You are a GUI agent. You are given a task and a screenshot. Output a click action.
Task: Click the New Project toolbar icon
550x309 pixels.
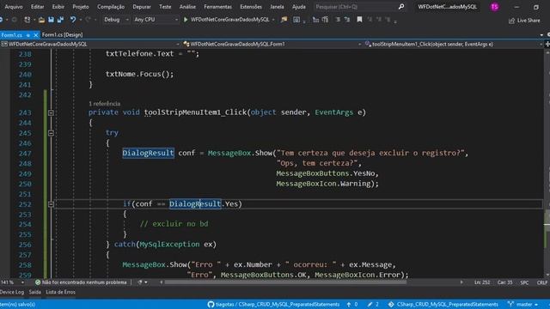[27, 20]
